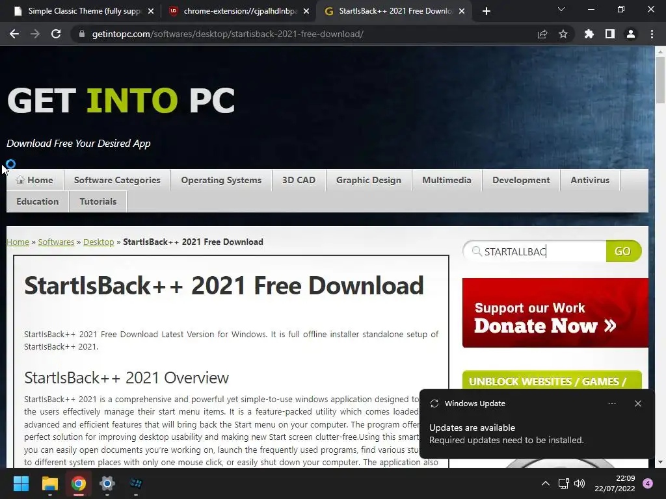Click scrollbar down arrow
Screen dimensions: 666x499
660,462
